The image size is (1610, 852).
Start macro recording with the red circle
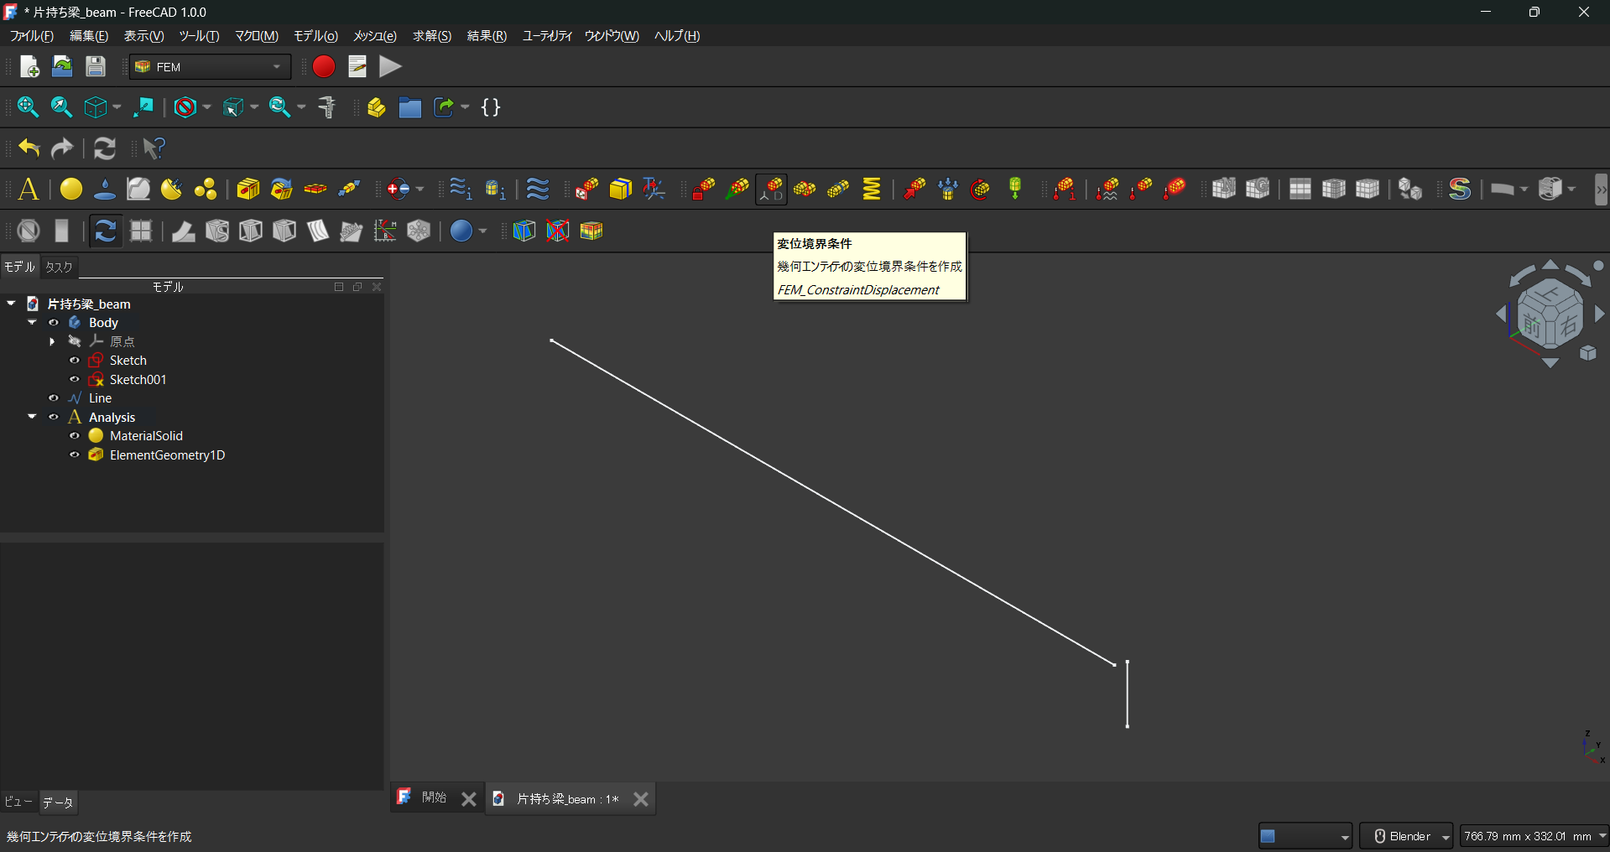pyautogui.click(x=324, y=66)
